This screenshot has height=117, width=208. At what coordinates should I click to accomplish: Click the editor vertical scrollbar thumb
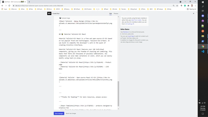(118, 94)
